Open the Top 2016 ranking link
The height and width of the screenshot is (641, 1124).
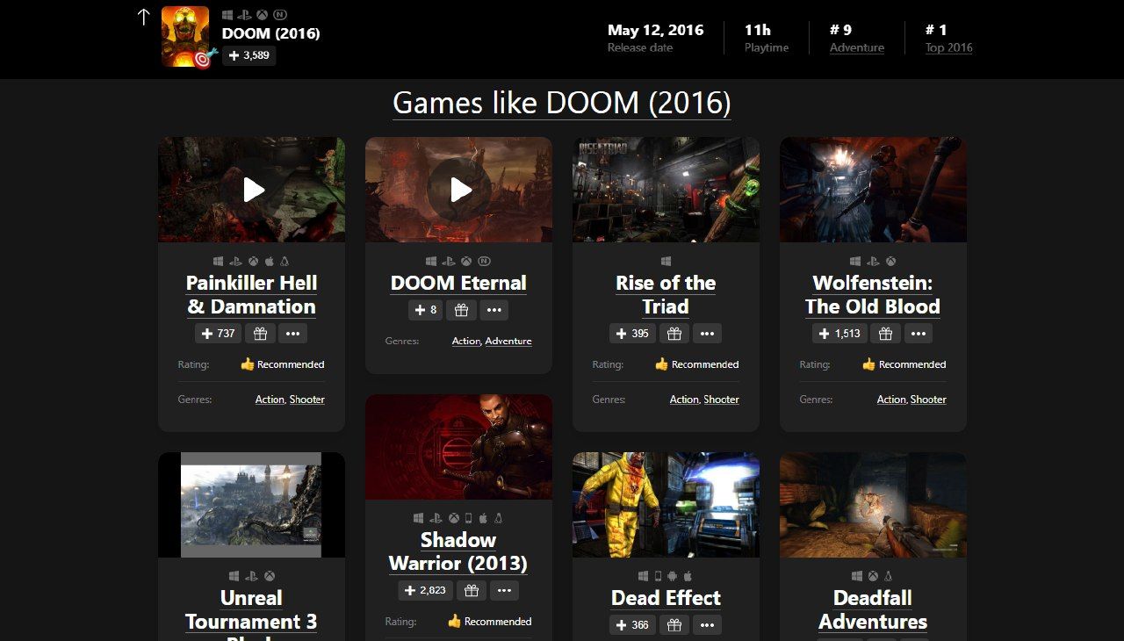pyautogui.click(x=948, y=47)
